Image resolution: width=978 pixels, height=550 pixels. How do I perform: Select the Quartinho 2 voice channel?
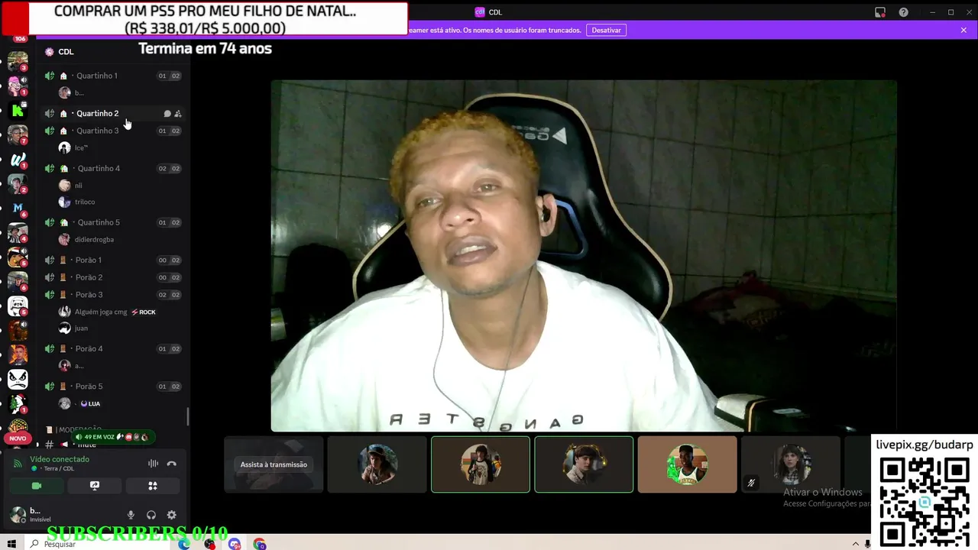(113, 113)
